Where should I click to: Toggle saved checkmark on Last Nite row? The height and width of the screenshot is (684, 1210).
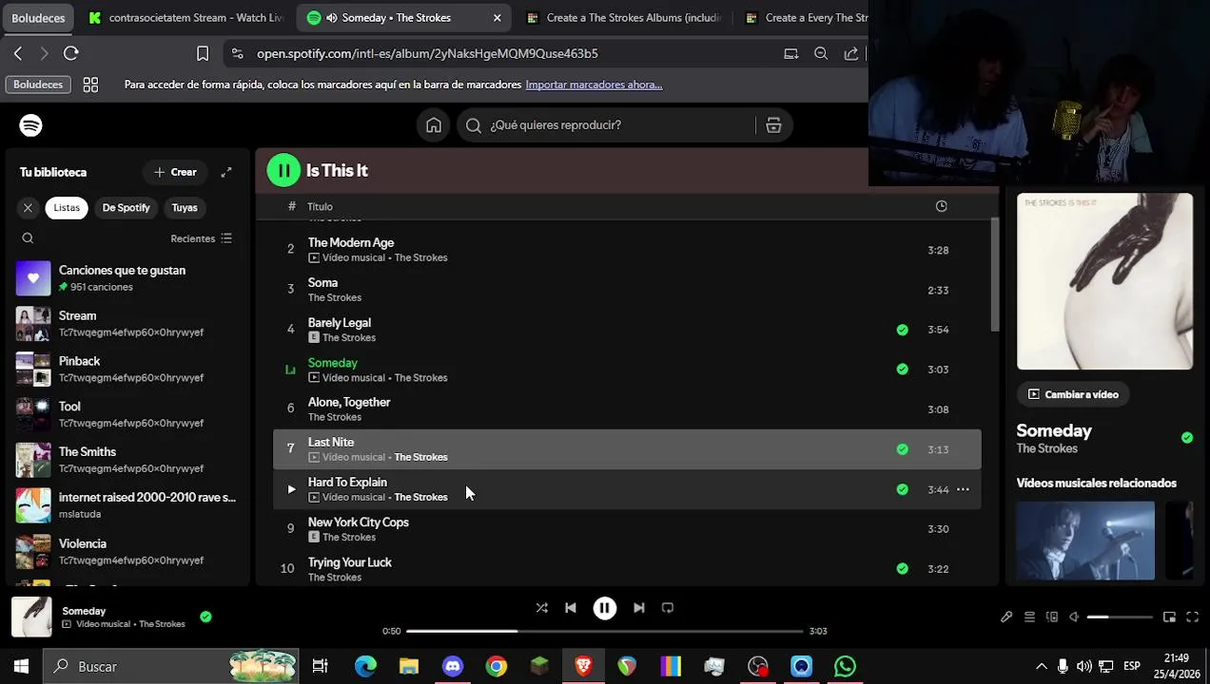[902, 449]
